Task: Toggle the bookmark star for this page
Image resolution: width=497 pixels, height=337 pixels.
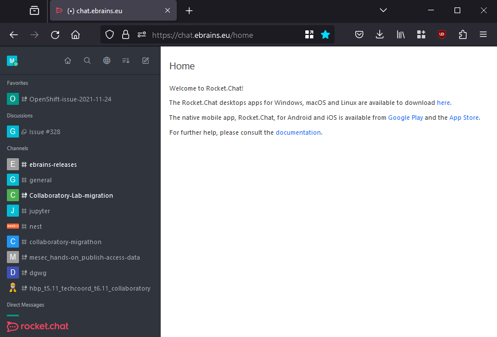Action: 325,34
